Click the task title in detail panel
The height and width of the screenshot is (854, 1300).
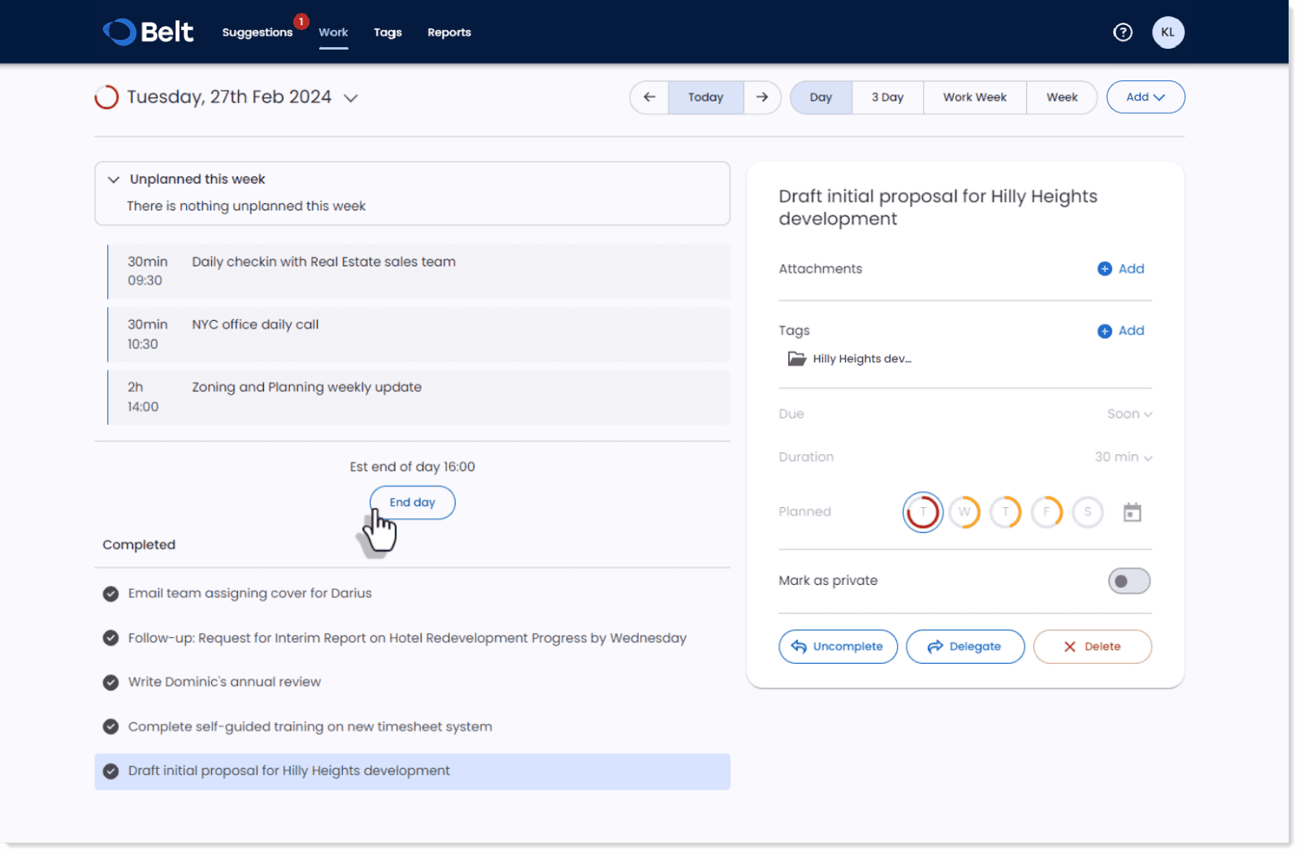pyautogui.click(x=938, y=207)
